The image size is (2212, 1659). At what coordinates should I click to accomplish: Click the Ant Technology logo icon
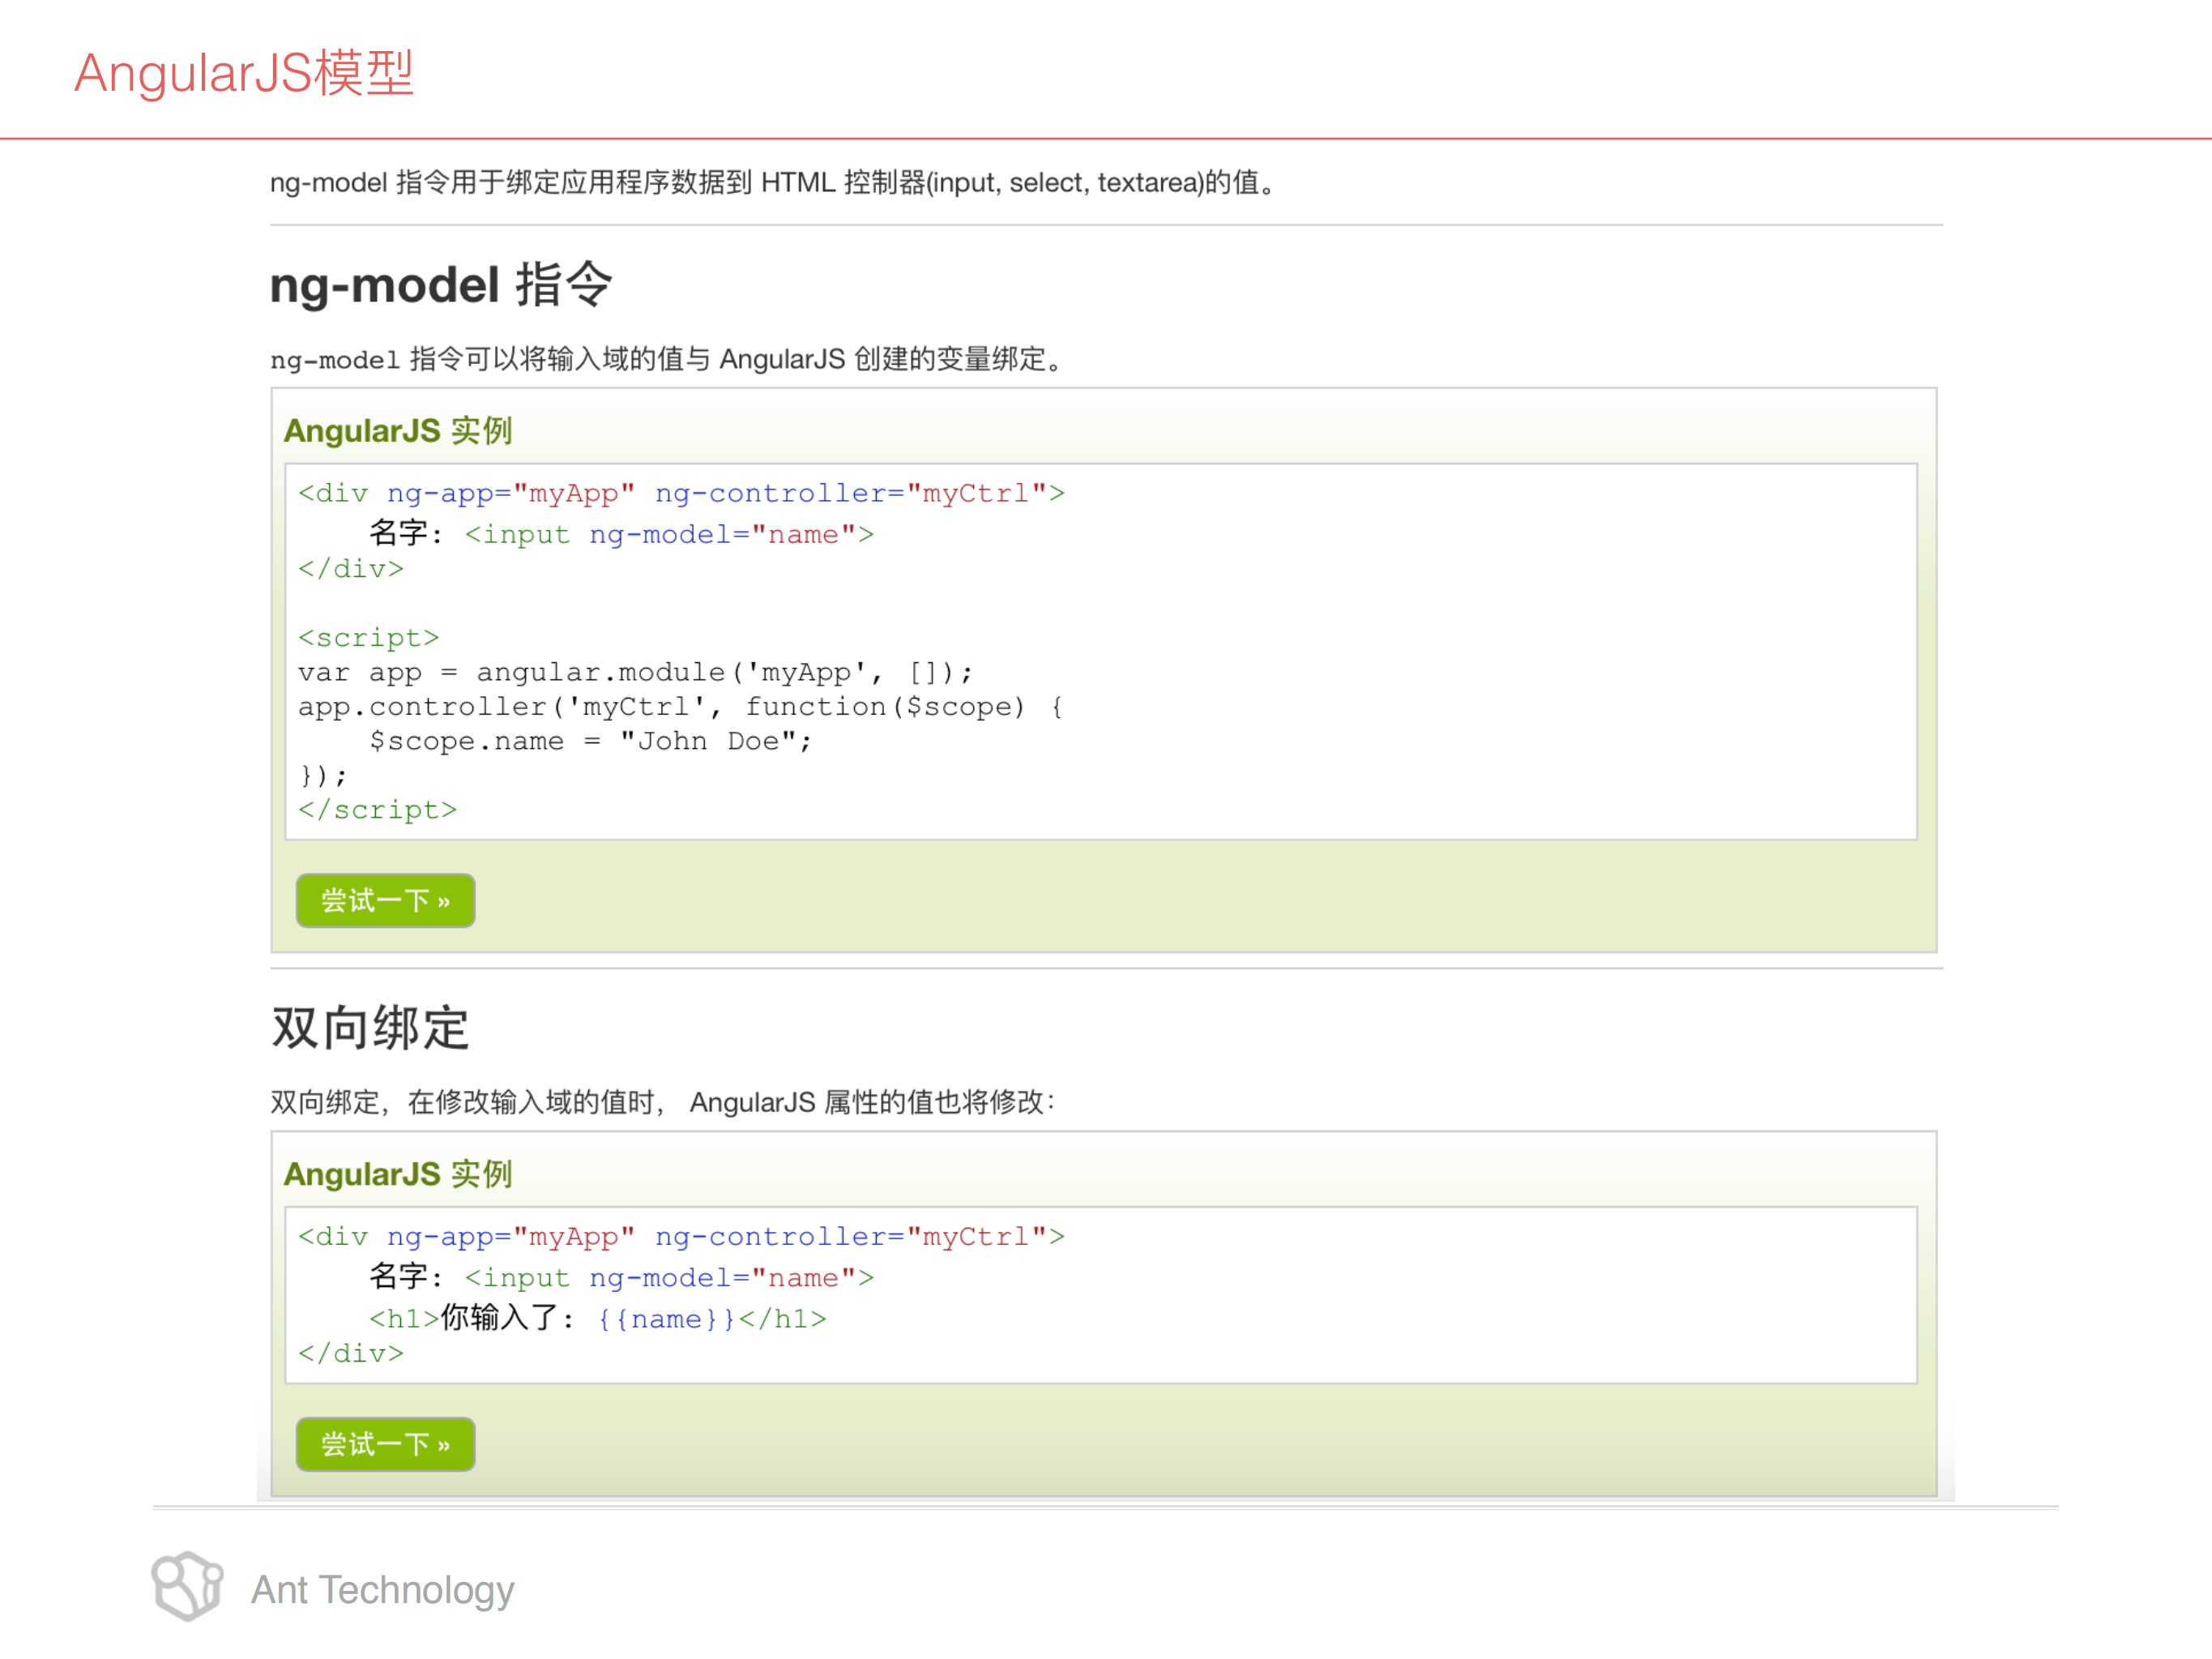pos(188,1588)
